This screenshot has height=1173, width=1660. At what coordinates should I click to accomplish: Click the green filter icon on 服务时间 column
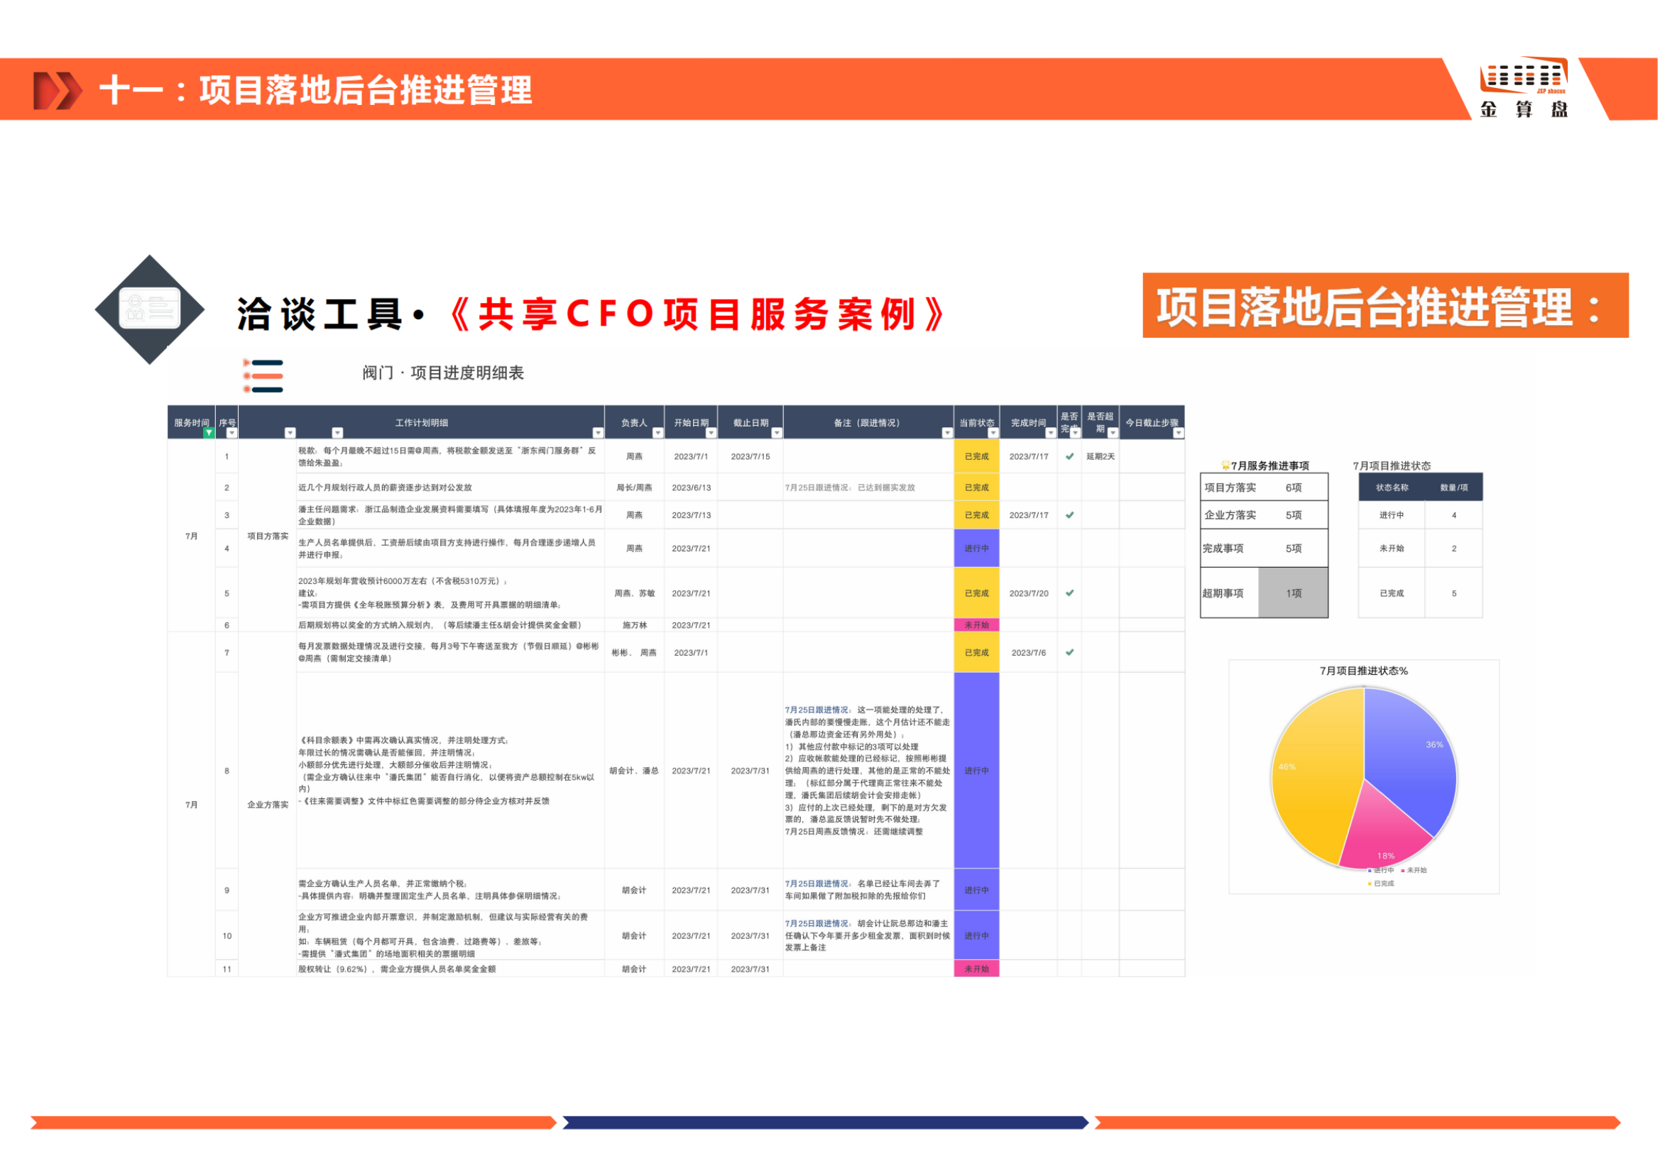click(208, 433)
